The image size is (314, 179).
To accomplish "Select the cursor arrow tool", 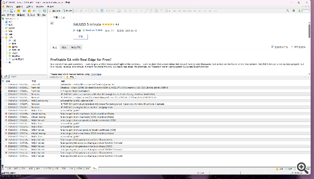I will pos(125,11).
